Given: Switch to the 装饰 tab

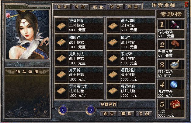Looking at the screenshot, I should [x=62, y=7].
